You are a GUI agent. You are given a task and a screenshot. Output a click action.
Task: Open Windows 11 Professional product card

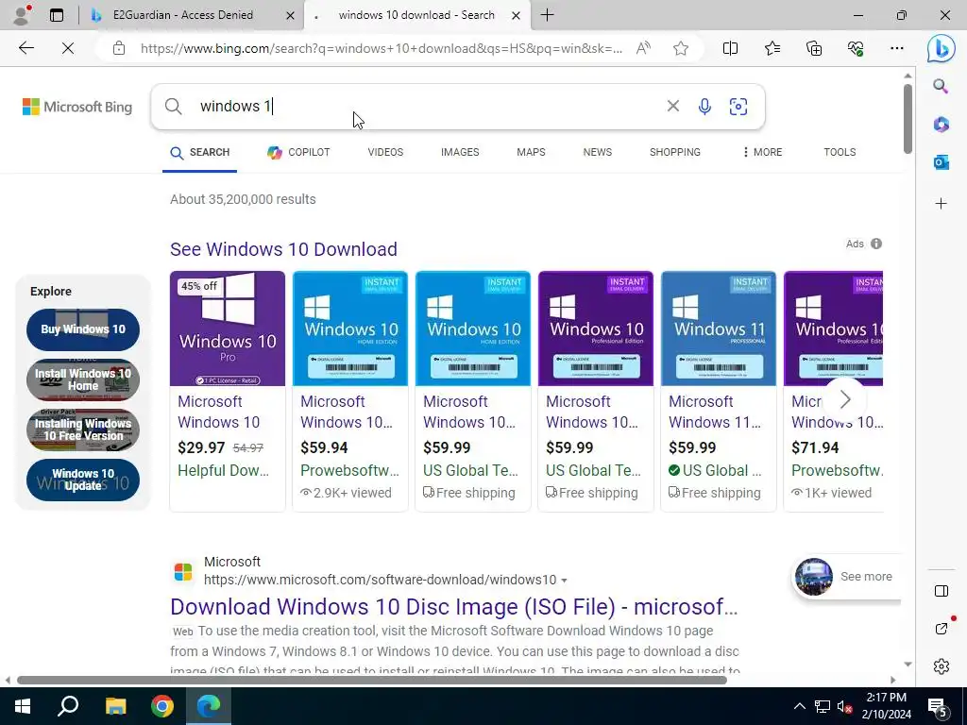point(719,391)
